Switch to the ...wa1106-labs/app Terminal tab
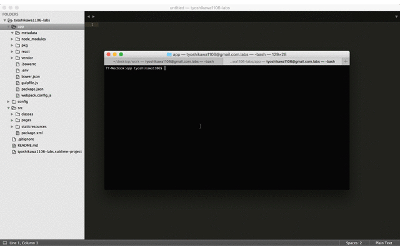Screen dimensions: 400x250 [x=282, y=61]
